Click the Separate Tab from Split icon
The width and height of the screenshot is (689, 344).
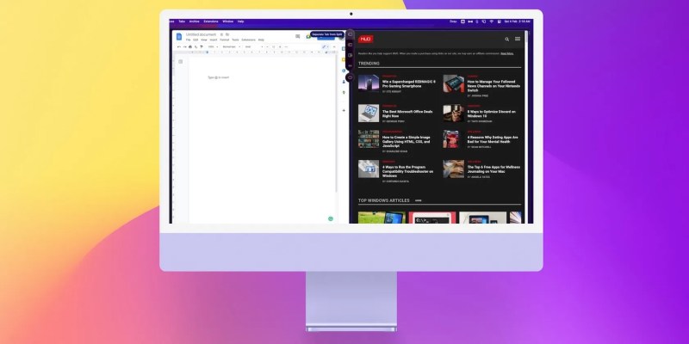(x=351, y=34)
